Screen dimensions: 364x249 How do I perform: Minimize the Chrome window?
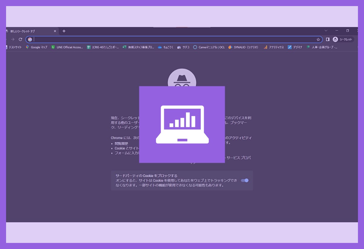(337, 31)
